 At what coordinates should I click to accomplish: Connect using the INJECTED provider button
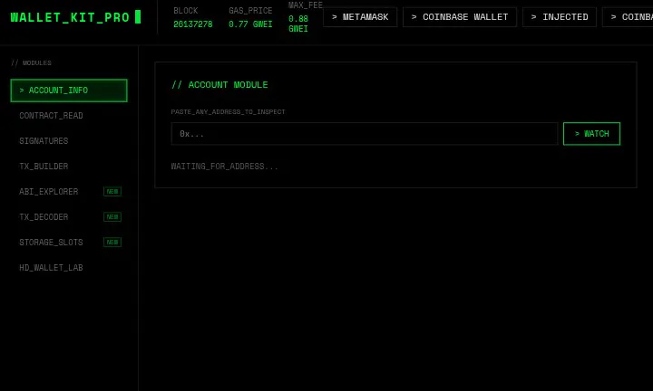tap(560, 17)
